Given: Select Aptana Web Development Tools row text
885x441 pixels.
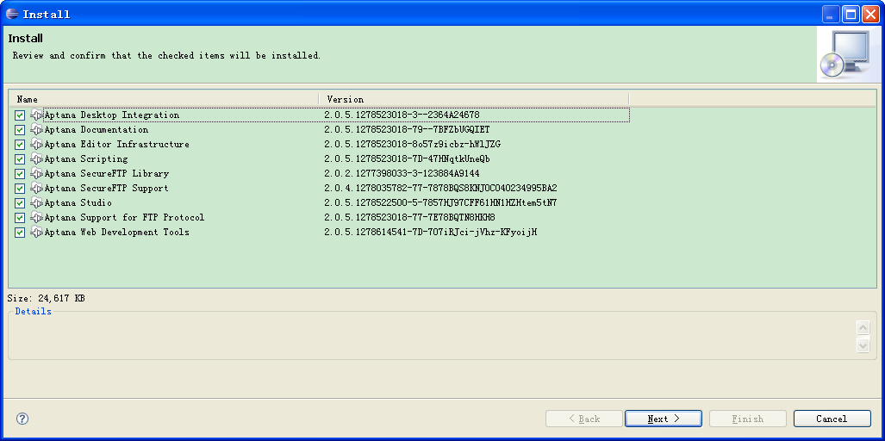Looking at the screenshot, I should [117, 233].
